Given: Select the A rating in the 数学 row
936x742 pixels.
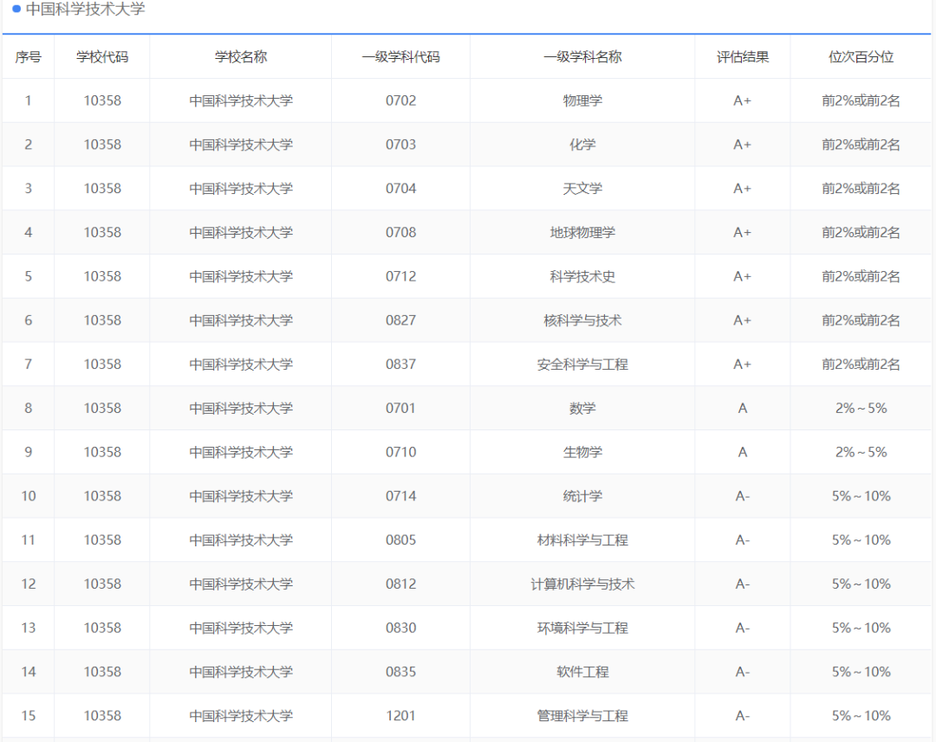Looking at the screenshot, I should pos(743,409).
